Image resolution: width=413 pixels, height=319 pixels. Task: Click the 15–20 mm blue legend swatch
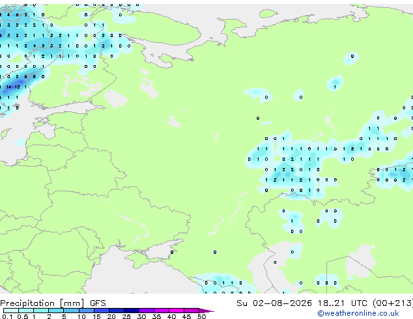(x=102, y=311)
